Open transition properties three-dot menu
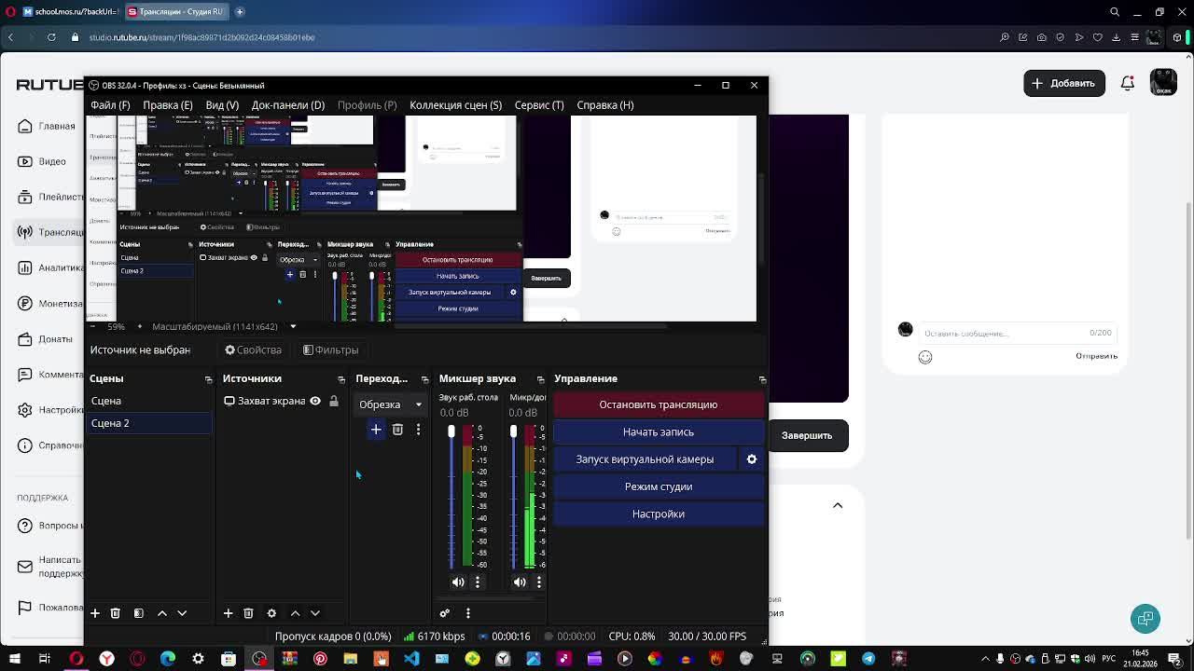Screen dimensions: 1194x671 (418, 430)
